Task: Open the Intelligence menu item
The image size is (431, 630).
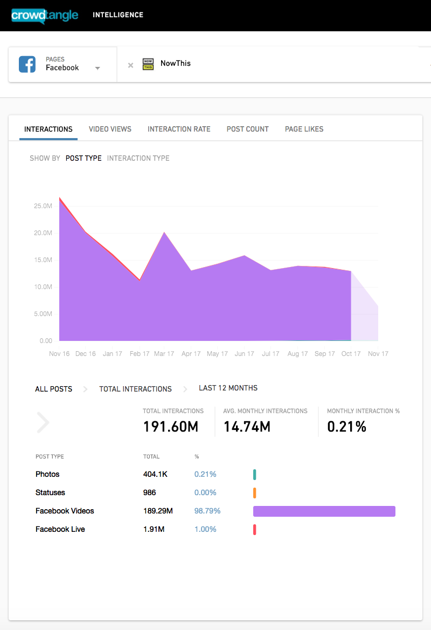Action: tap(118, 15)
